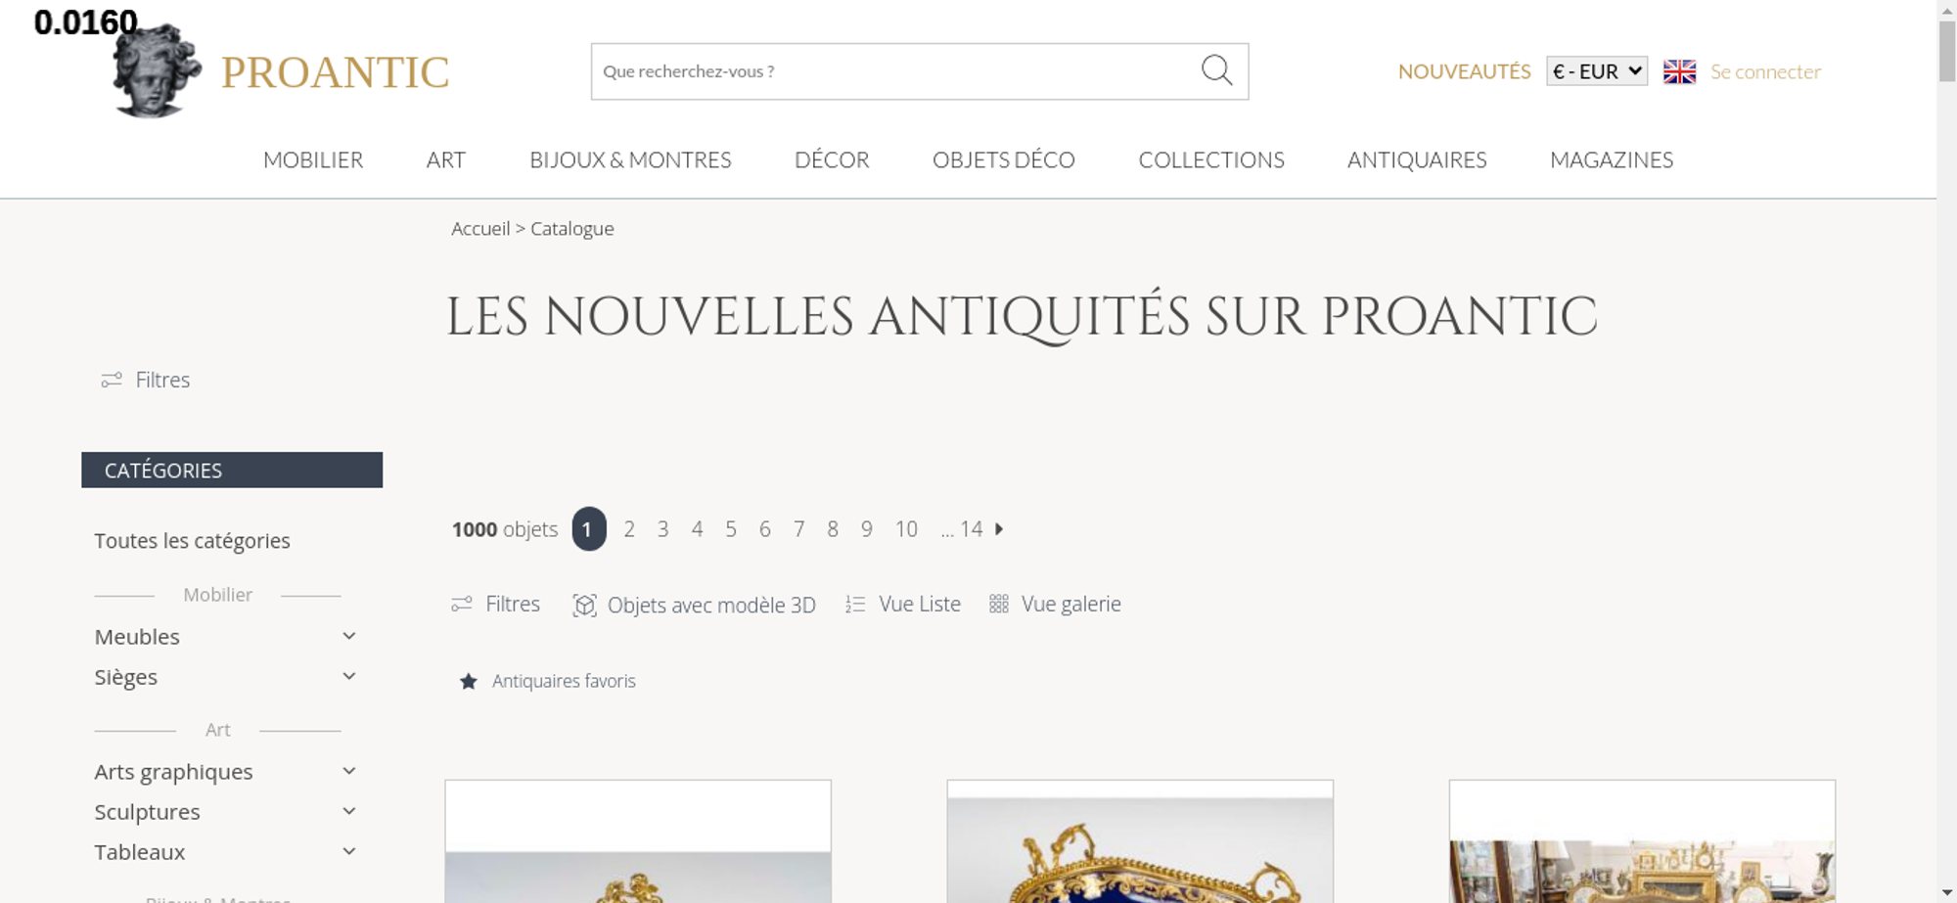Screen dimensions: 1957x903
Task: Click the Se connecter link
Action: [1765, 71]
